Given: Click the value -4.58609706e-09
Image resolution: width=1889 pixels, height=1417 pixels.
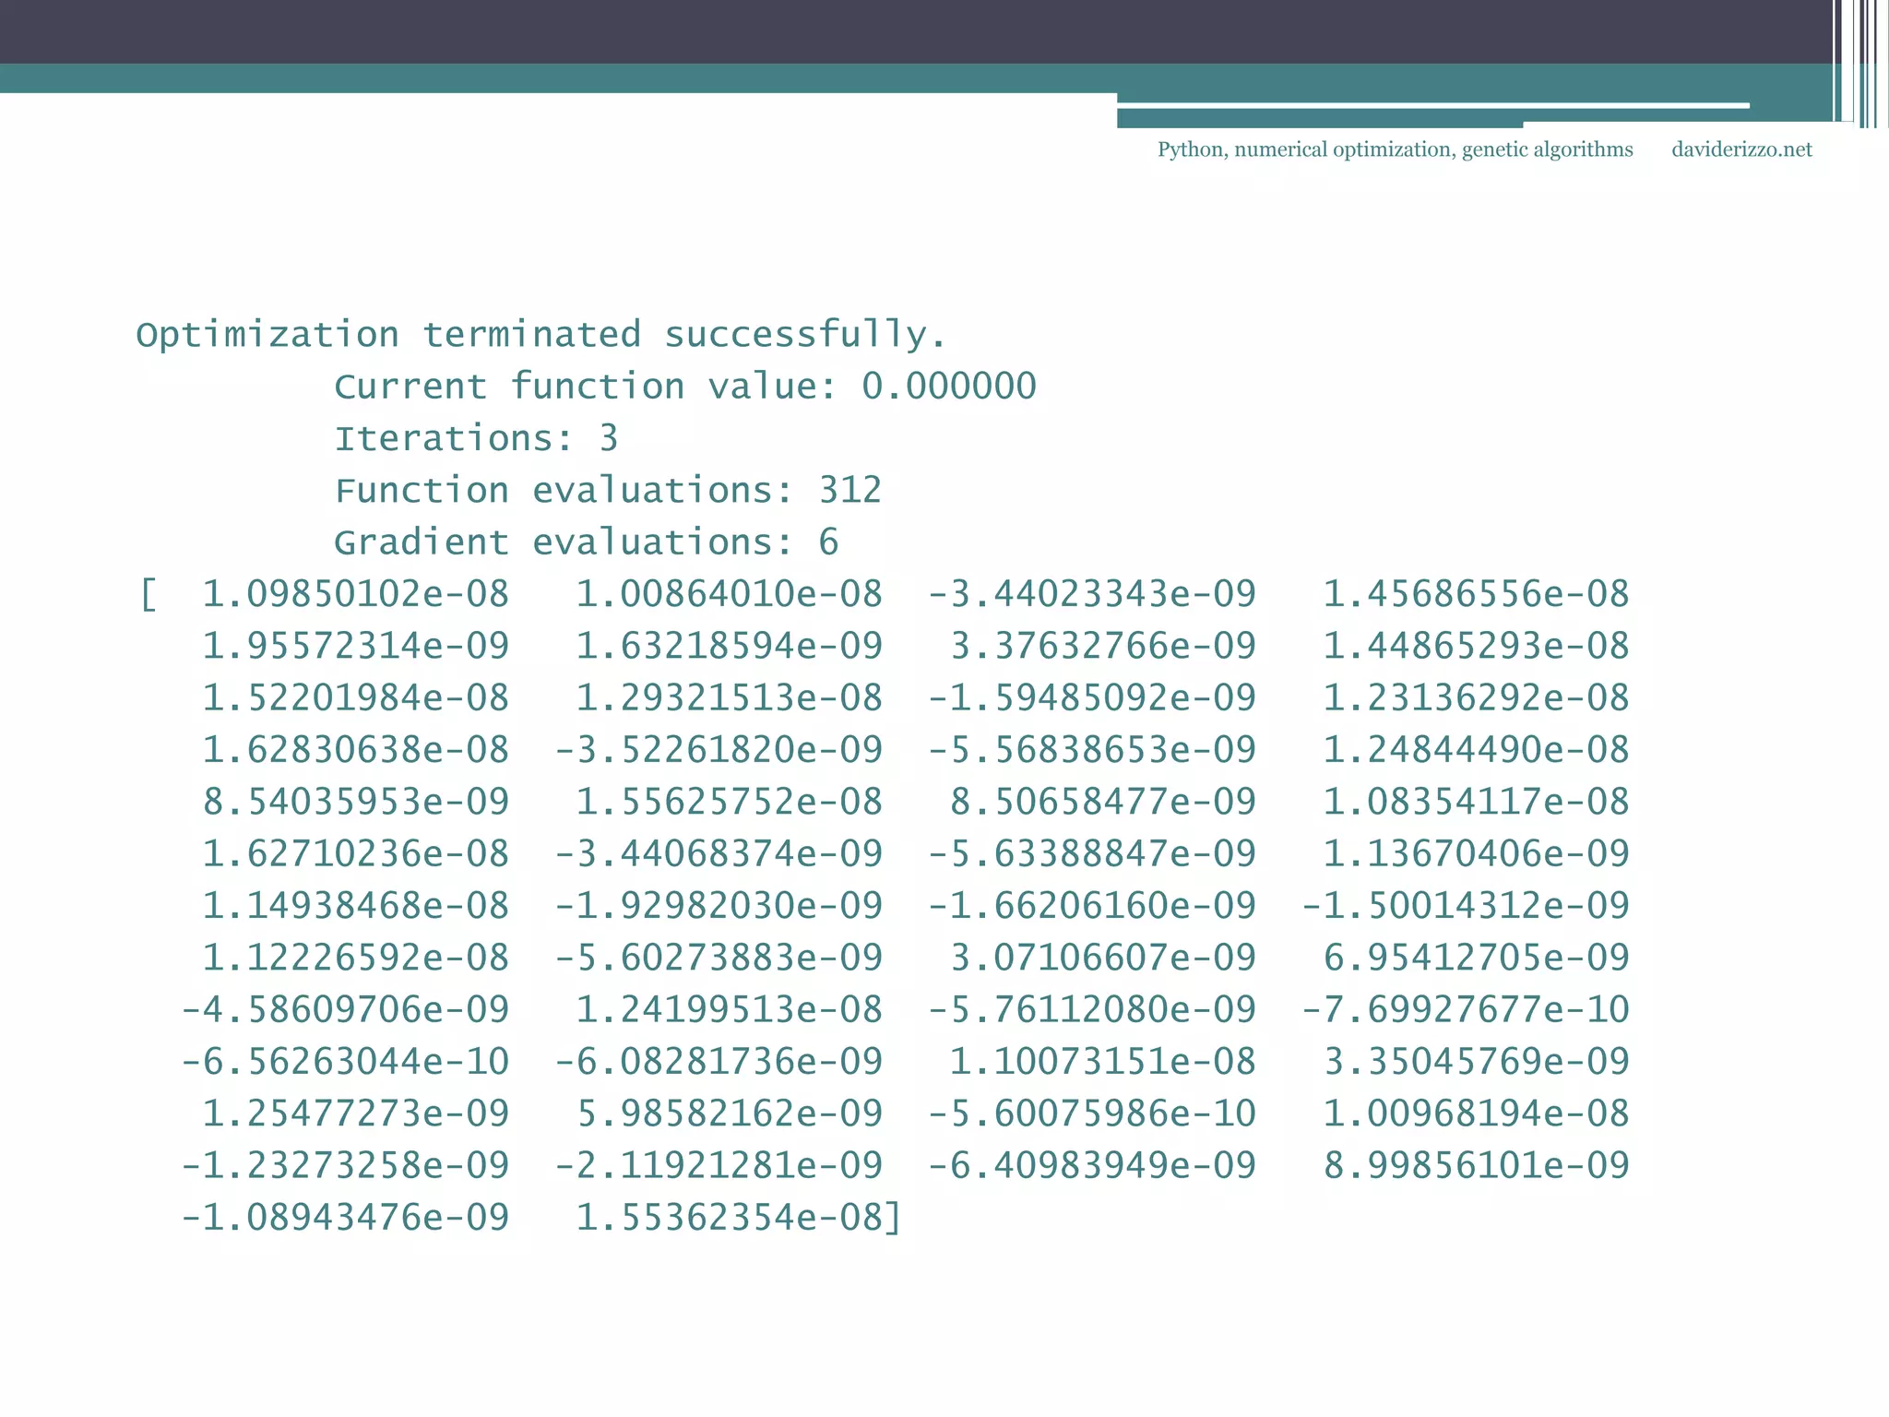Looking at the screenshot, I should [x=345, y=1009].
